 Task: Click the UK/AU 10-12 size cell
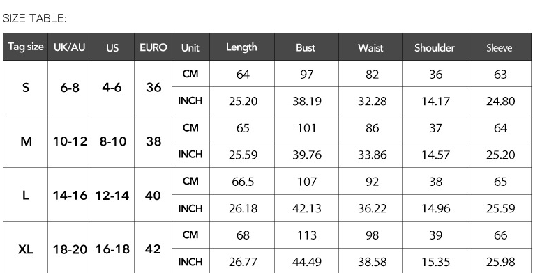[69, 141]
